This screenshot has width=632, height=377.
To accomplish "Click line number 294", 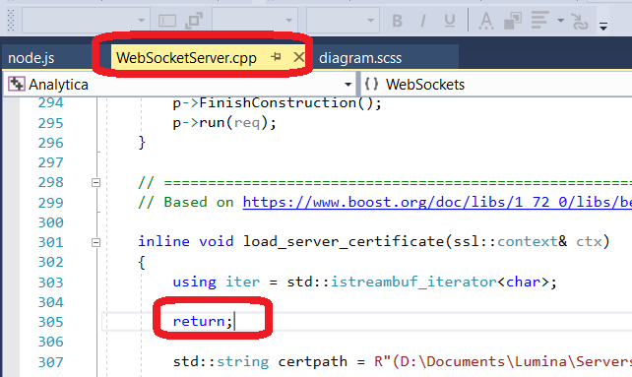I will tap(51, 102).
